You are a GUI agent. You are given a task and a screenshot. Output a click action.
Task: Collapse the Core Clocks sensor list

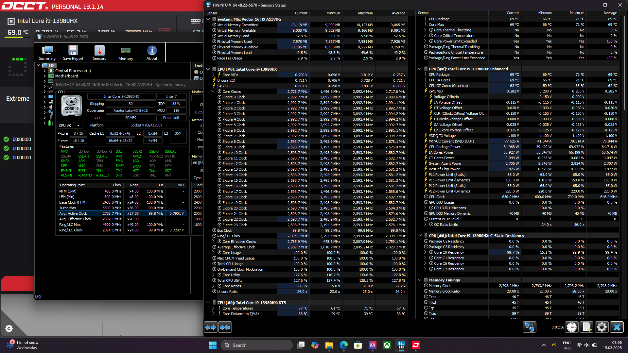(213, 92)
